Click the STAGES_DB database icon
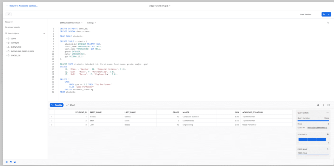The height and width of the screenshot is (166, 334). (8, 55)
